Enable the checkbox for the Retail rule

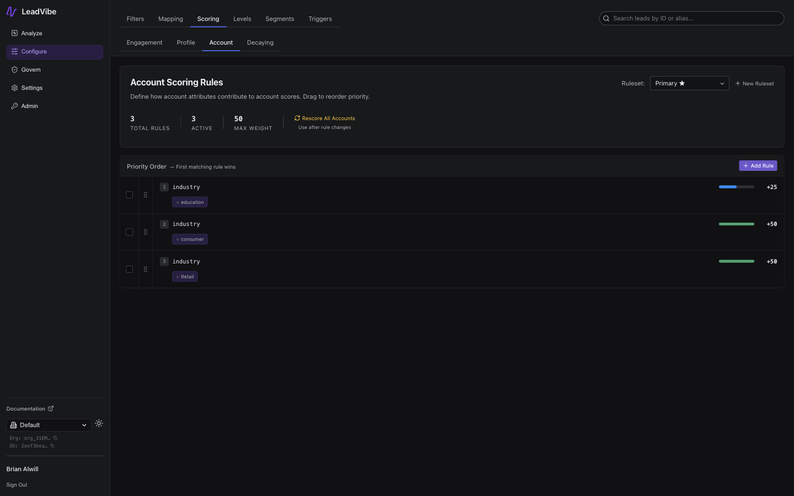click(129, 269)
